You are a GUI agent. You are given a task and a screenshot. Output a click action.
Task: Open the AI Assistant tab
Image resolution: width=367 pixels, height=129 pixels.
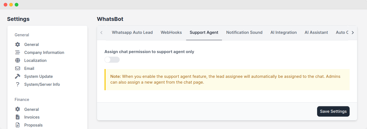(316, 32)
